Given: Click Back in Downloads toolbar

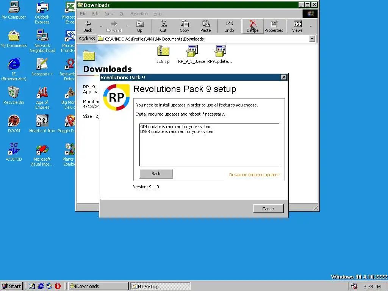Looking at the screenshot, I should coord(88,27).
